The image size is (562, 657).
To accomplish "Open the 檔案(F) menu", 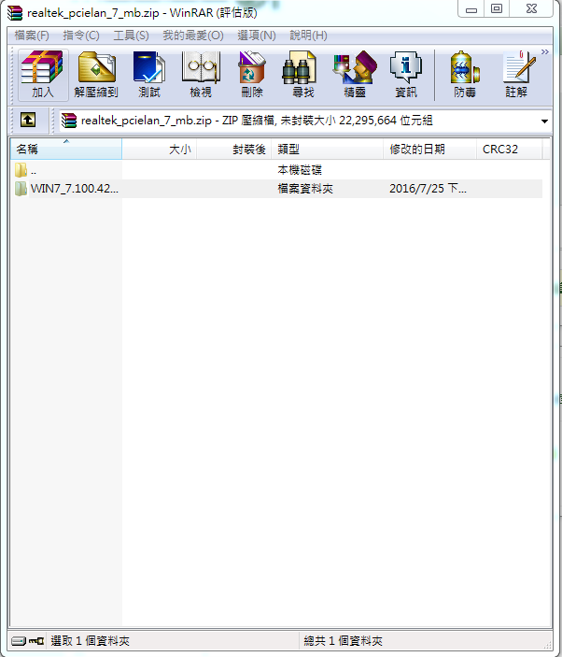I will coord(32,36).
